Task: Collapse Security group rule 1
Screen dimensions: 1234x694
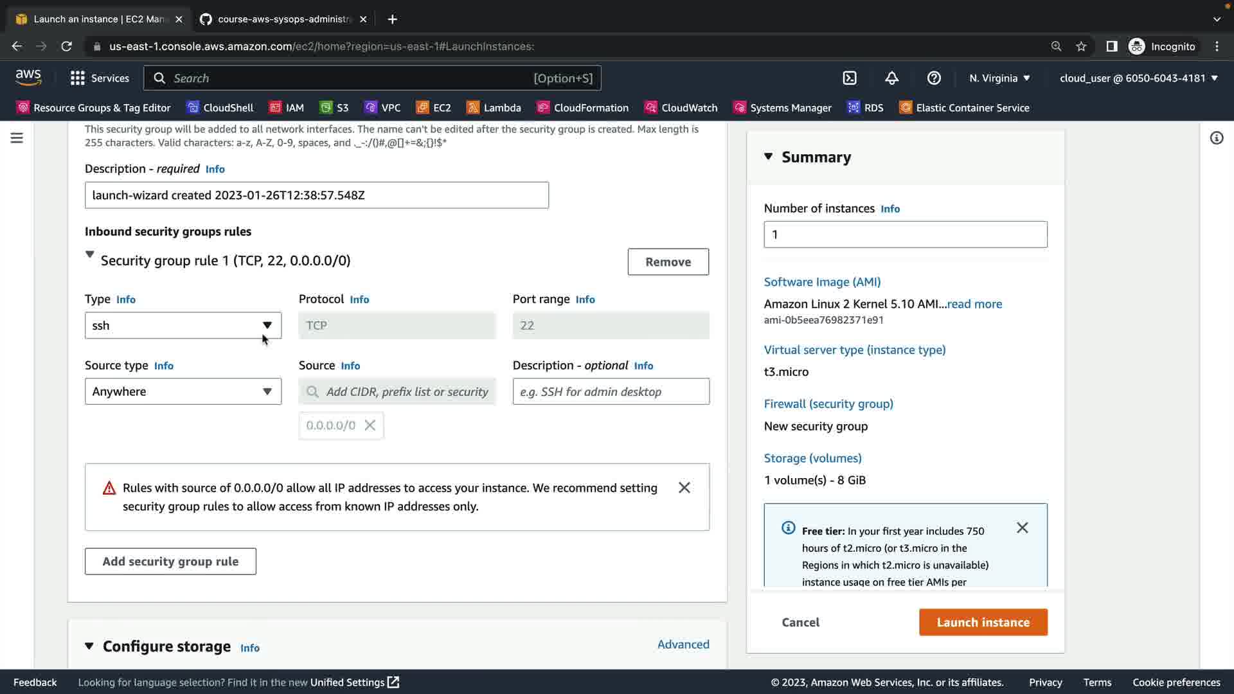Action: [x=90, y=255]
